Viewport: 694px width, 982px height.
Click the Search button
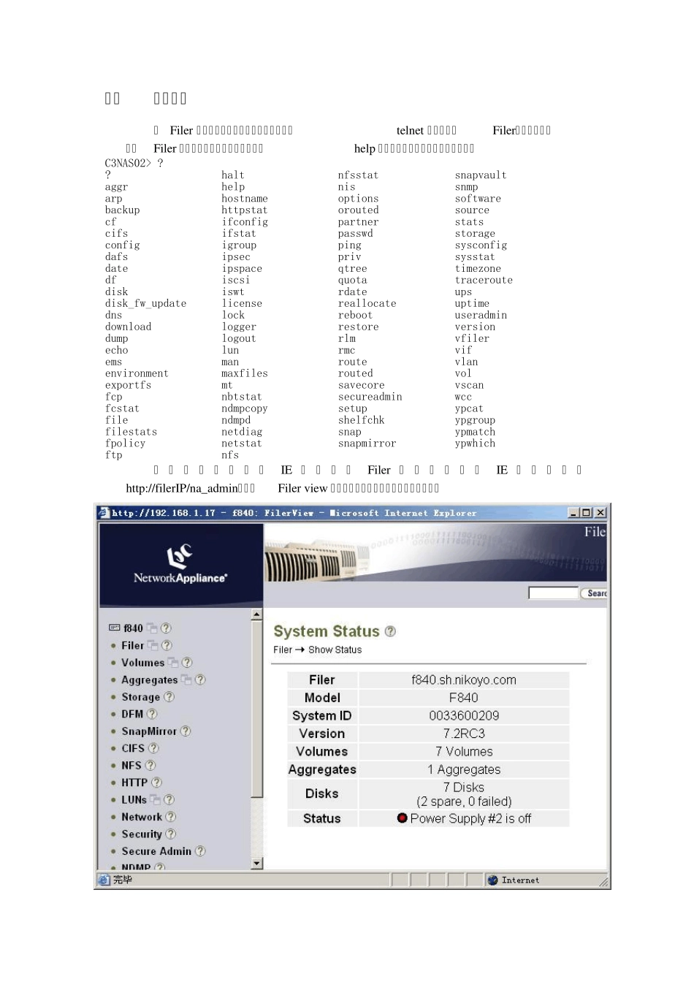pyautogui.click(x=595, y=593)
